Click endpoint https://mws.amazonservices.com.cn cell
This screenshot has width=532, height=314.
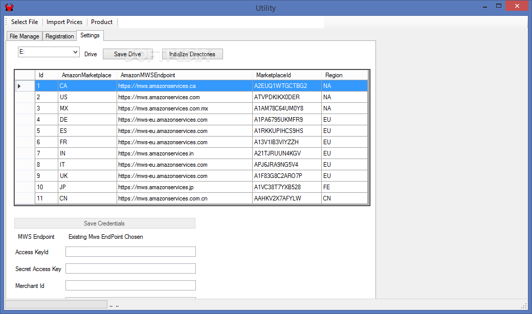(x=185, y=198)
